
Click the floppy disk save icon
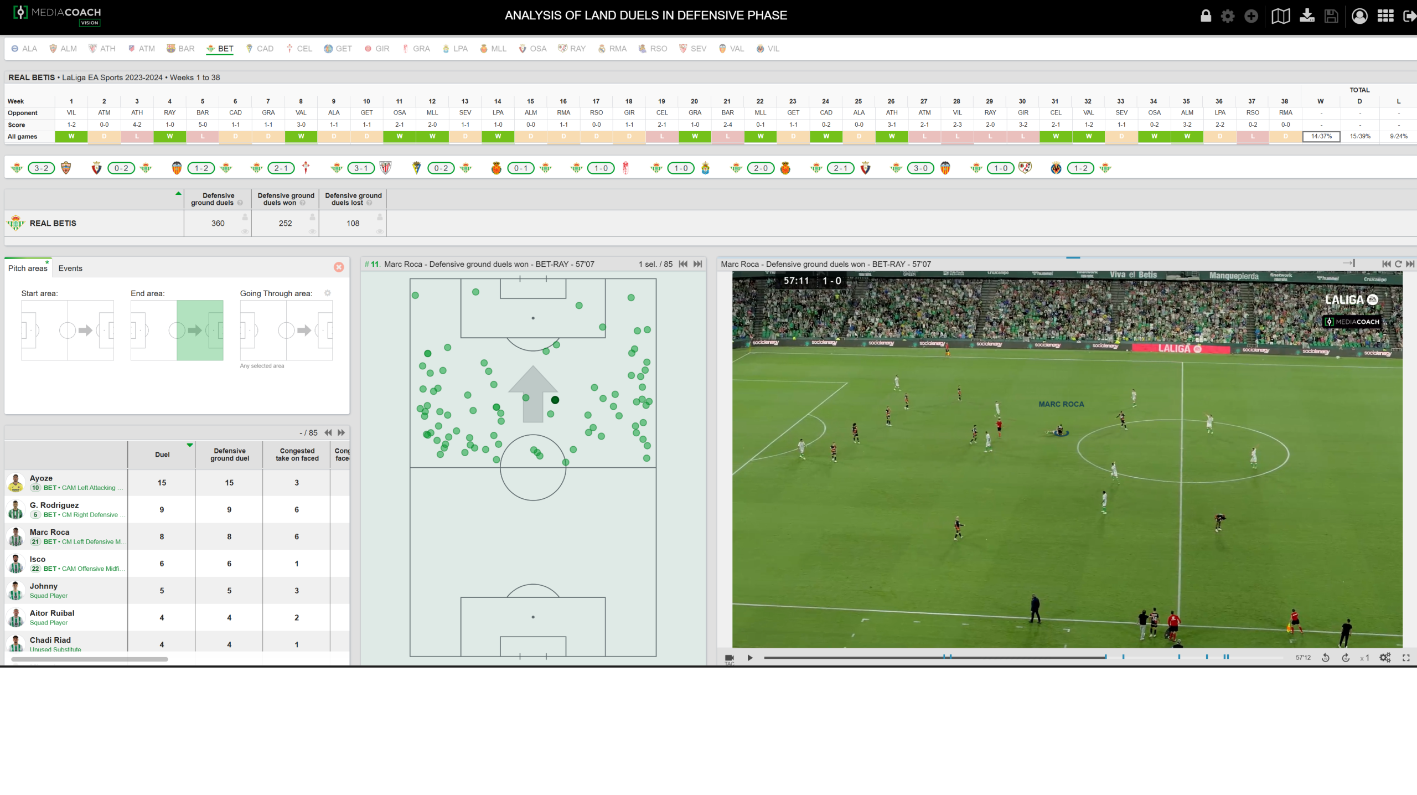click(x=1331, y=16)
